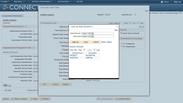Click icon next to Personalize Page
Image resolution: width=183 pixels, height=103 pixels.
(180, 13)
